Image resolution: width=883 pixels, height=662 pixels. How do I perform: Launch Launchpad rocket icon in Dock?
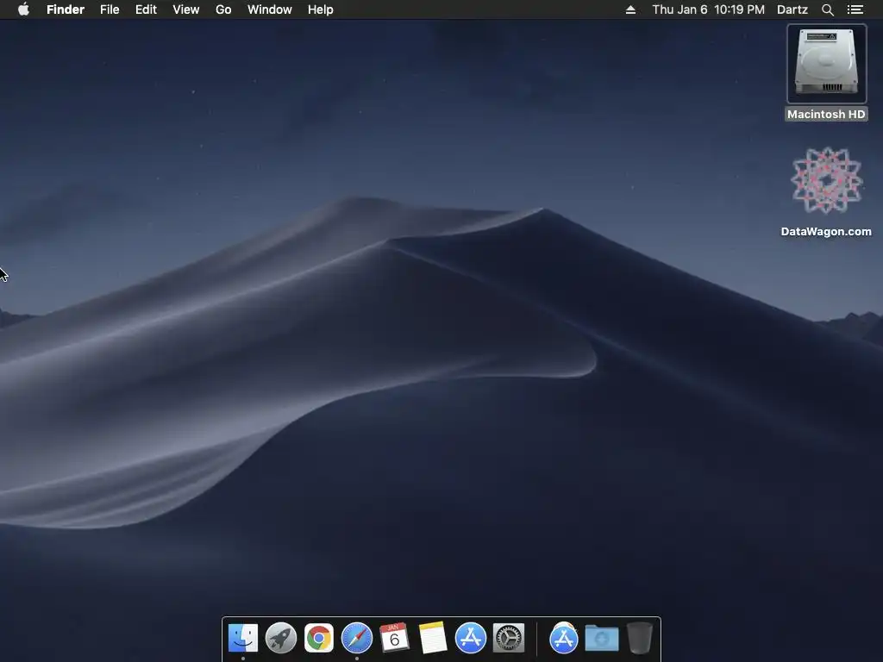(281, 638)
